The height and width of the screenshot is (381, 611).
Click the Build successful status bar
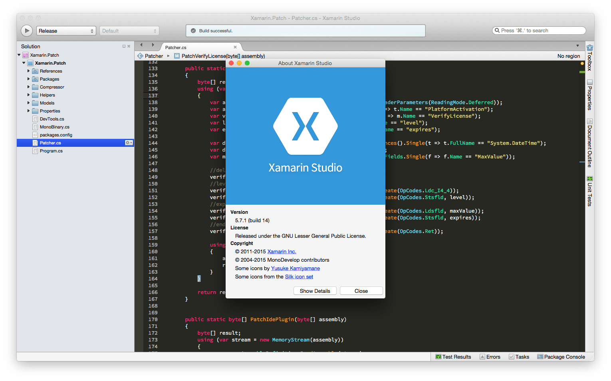click(305, 31)
